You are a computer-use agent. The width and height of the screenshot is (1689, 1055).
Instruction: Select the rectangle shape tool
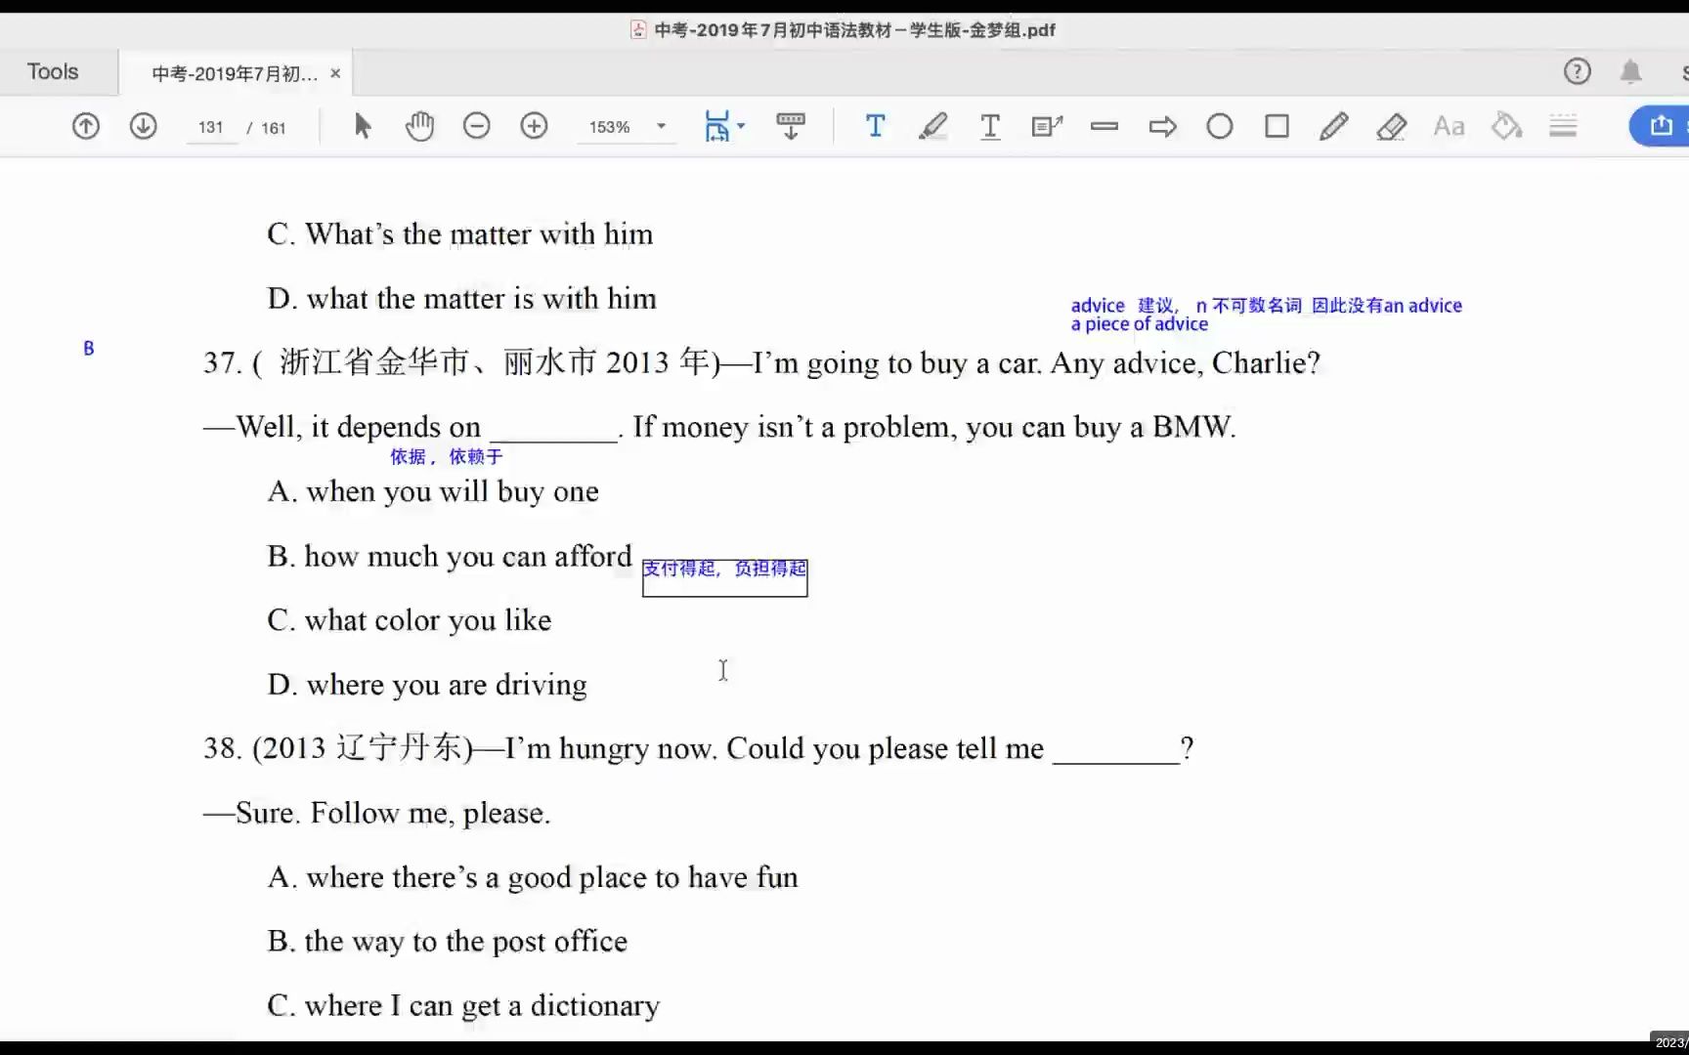(x=1277, y=126)
